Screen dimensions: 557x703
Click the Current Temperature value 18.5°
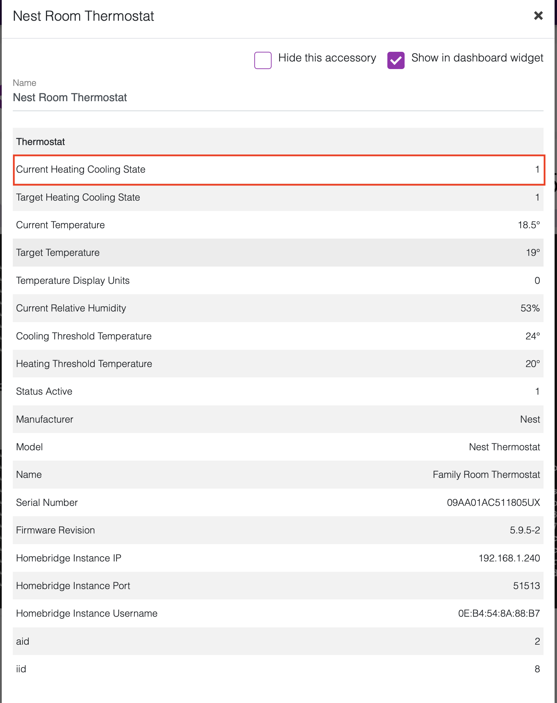click(x=529, y=225)
